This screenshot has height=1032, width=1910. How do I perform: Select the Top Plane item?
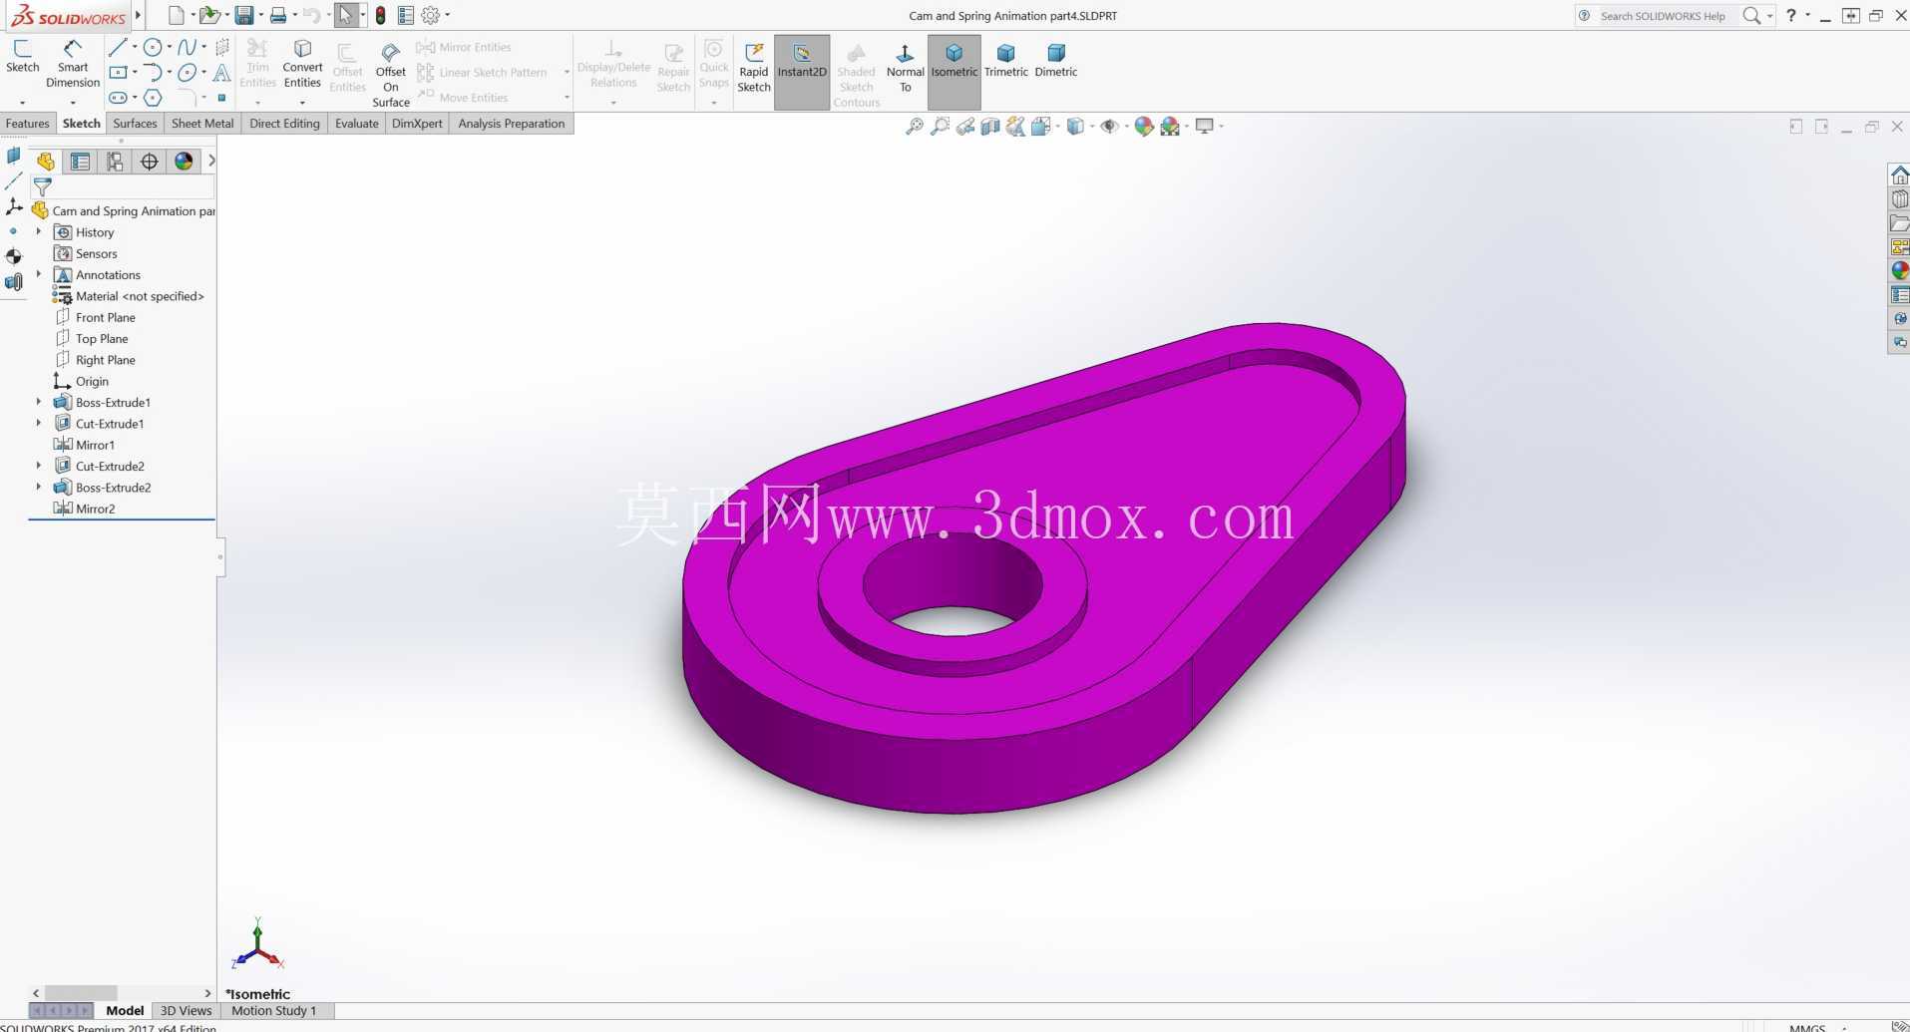pyautogui.click(x=92, y=339)
